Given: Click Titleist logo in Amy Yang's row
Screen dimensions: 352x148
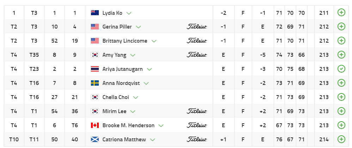Looking at the screenshot, I should click(x=196, y=55).
